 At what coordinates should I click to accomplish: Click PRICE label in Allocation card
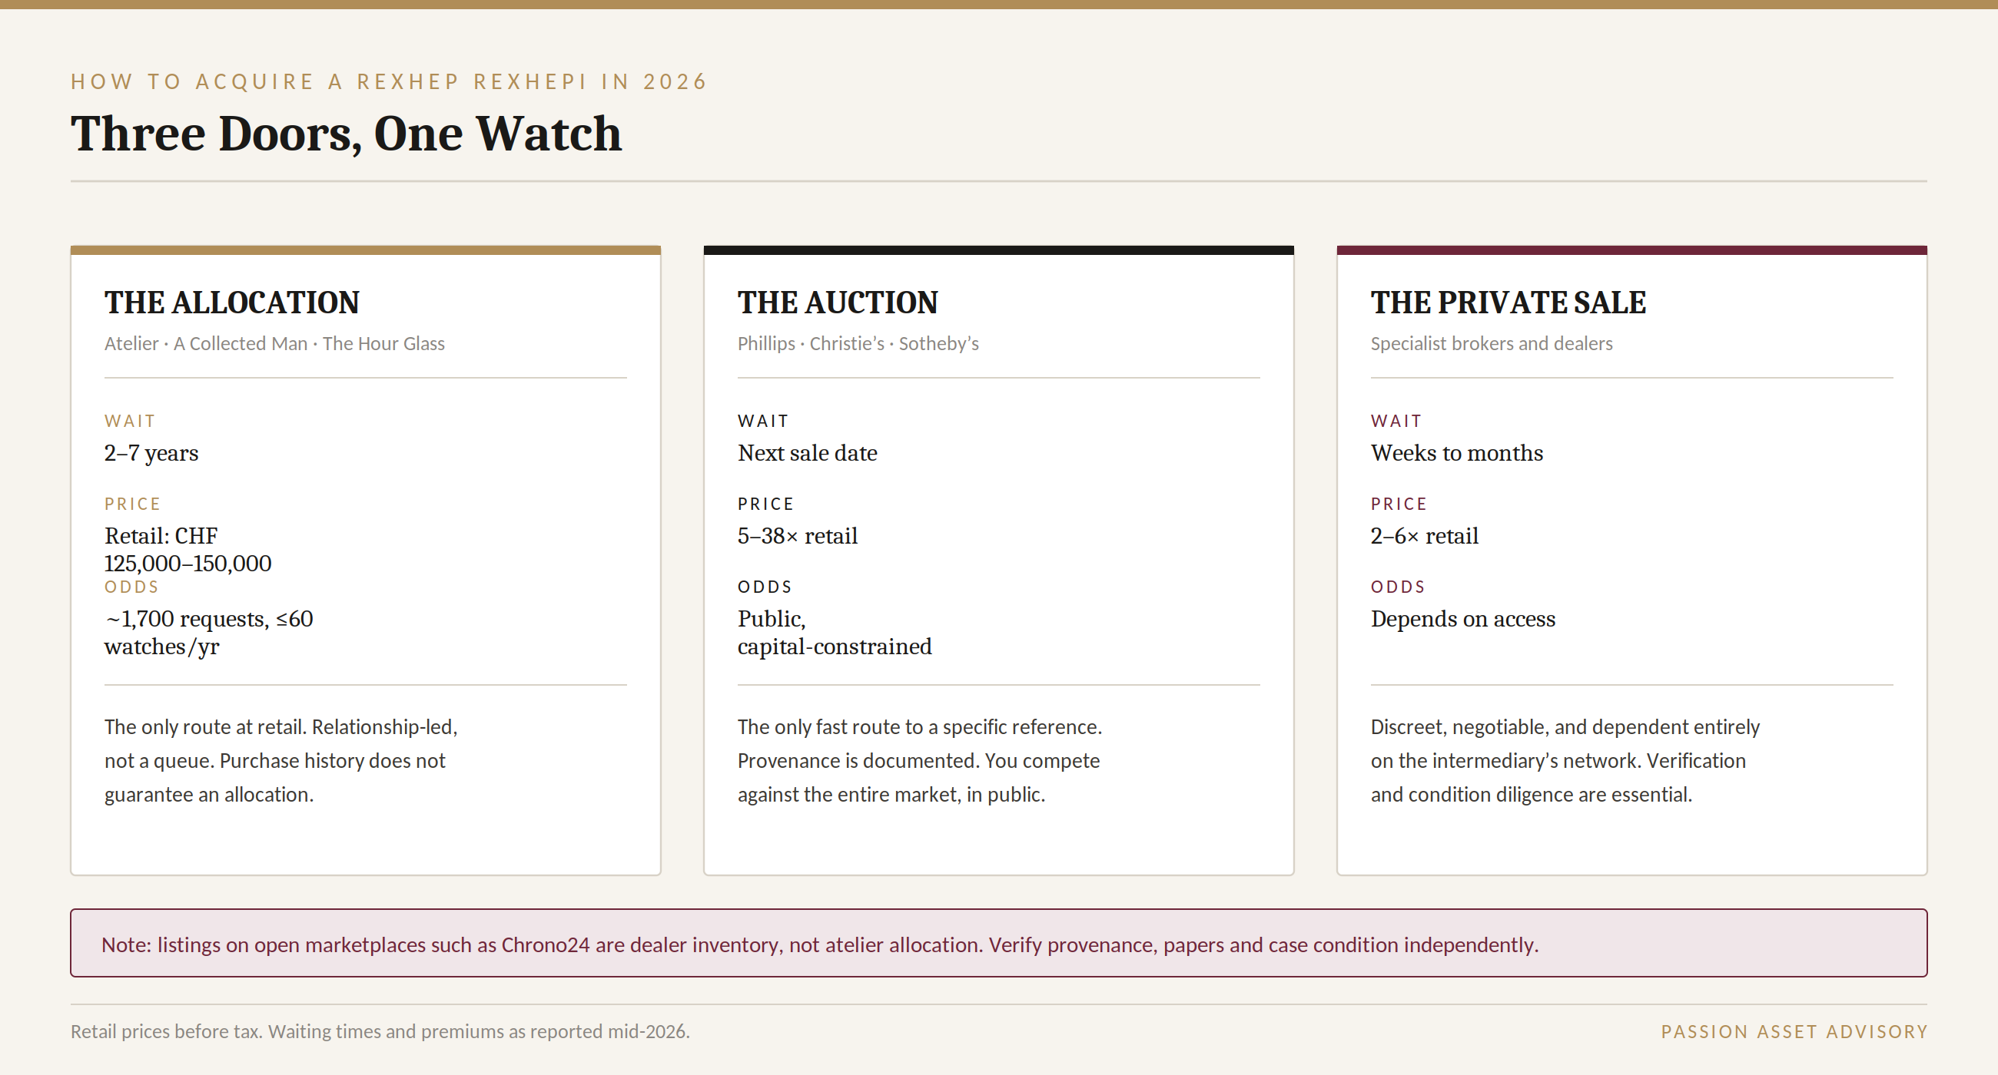click(x=133, y=504)
